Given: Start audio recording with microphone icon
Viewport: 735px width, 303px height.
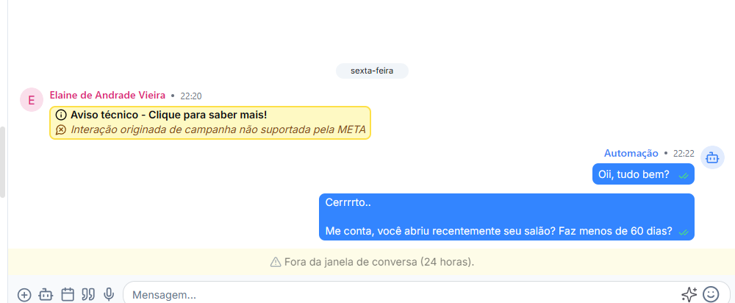Looking at the screenshot, I should [109, 295].
